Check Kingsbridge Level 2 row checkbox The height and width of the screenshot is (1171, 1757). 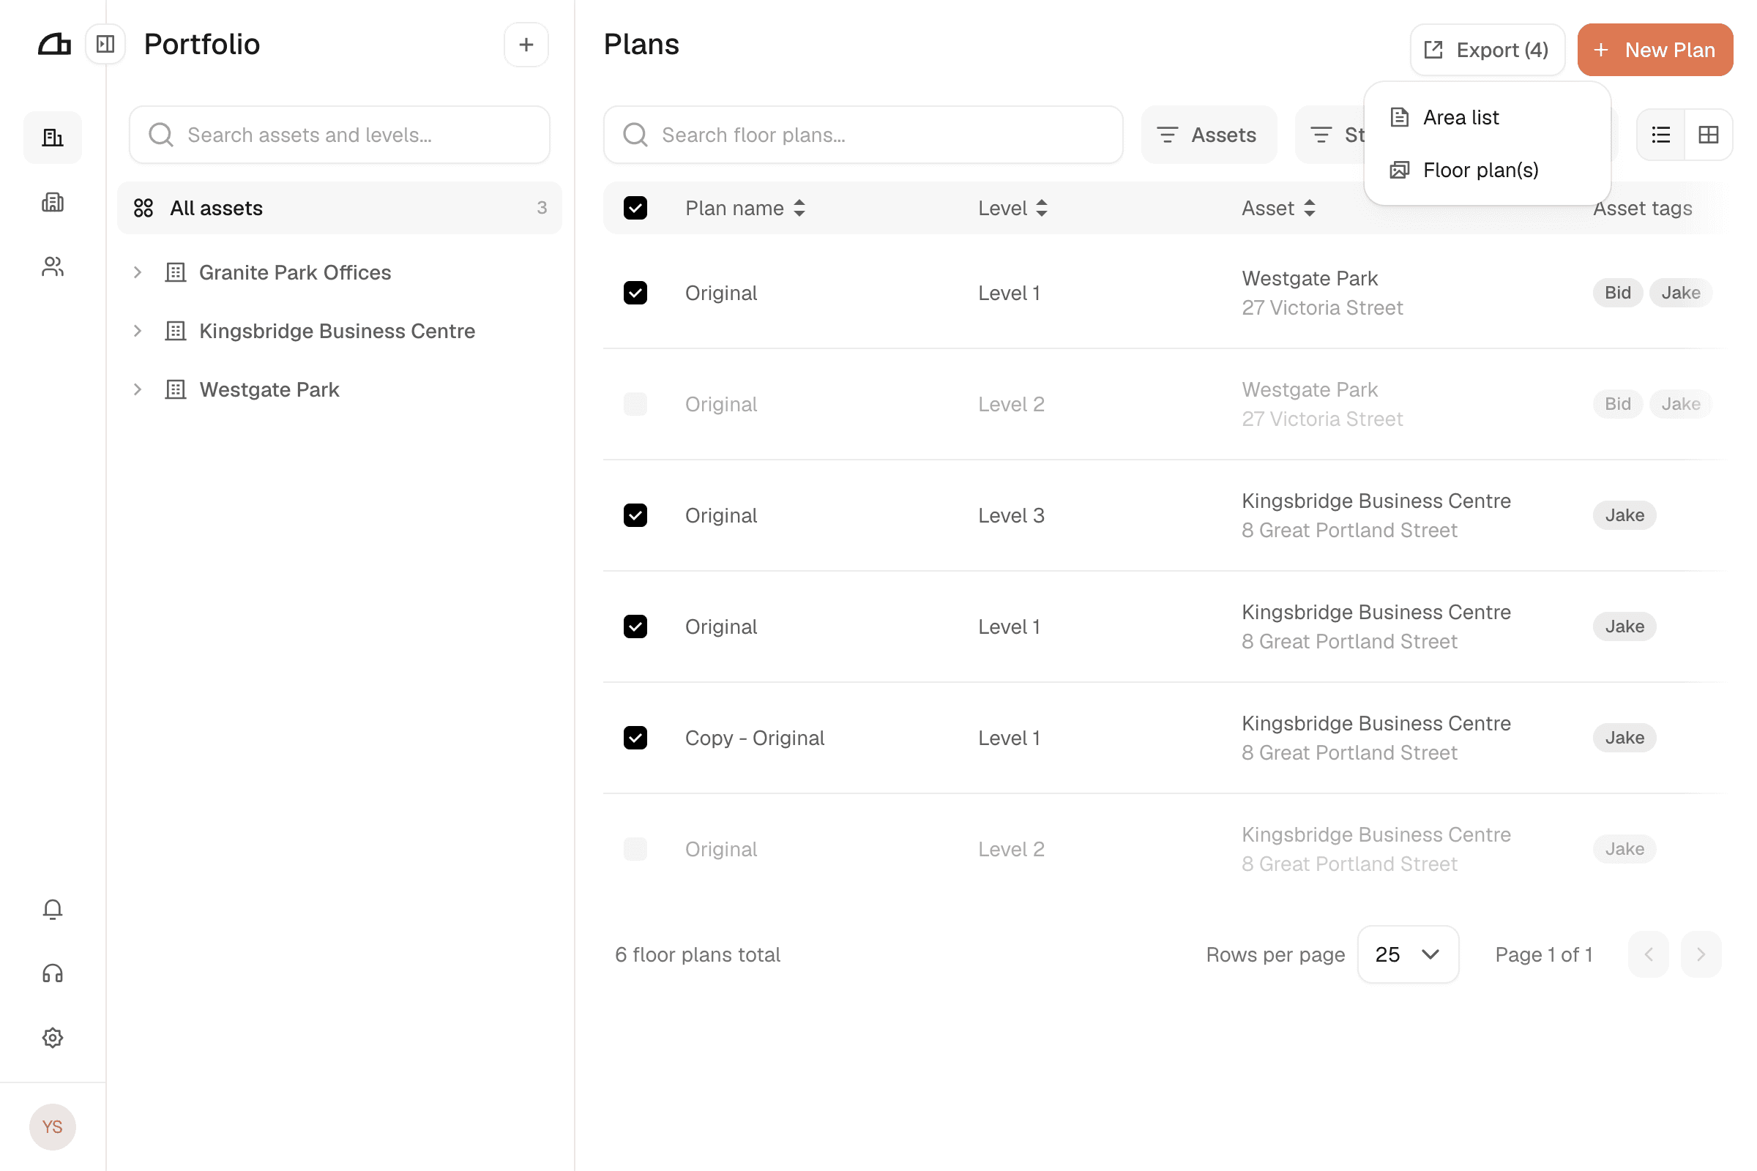coord(635,849)
